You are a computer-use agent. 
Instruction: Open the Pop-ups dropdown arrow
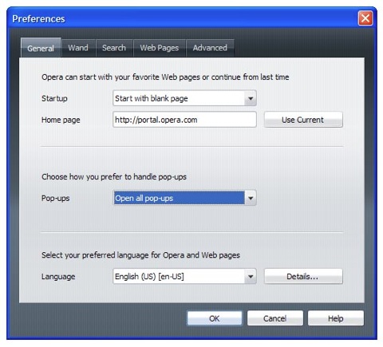(251, 198)
